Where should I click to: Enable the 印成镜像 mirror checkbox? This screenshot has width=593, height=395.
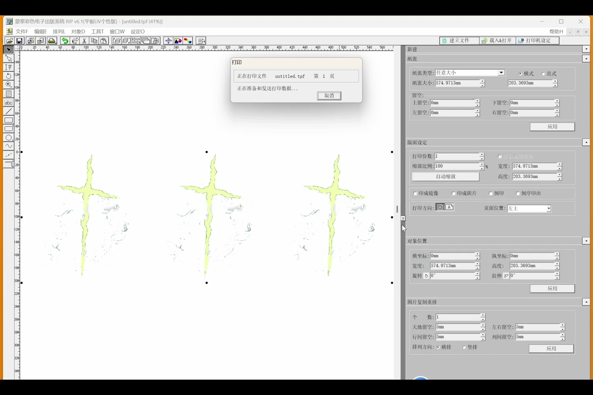click(415, 193)
